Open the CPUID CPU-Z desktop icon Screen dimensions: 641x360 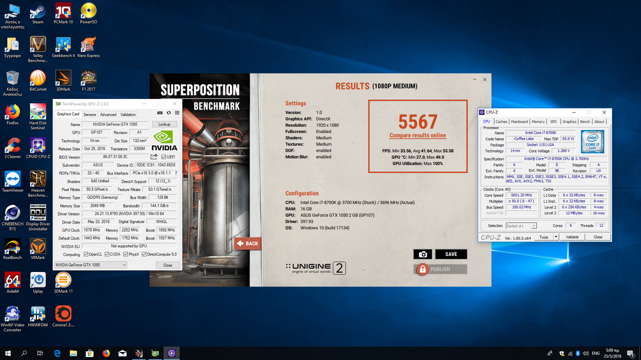tap(38, 148)
